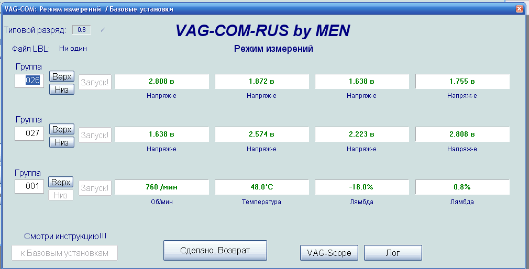Click Низ button for group 026
Image resolution: width=529 pixels, height=269 pixels.
point(62,89)
